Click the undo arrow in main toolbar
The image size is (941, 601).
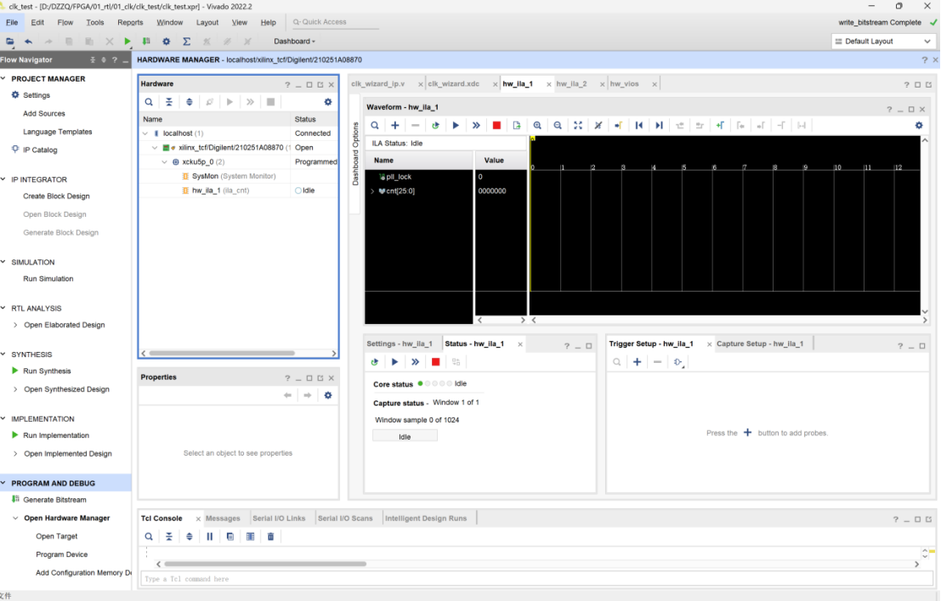point(28,42)
